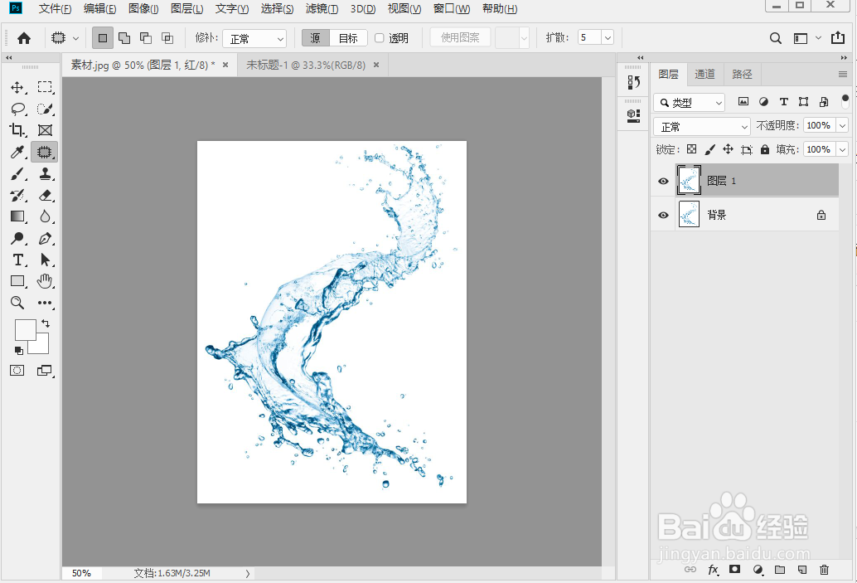Viewport: 857px width, 583px height.
Task: Choose Add to selection mode
Action: point(124,38)
